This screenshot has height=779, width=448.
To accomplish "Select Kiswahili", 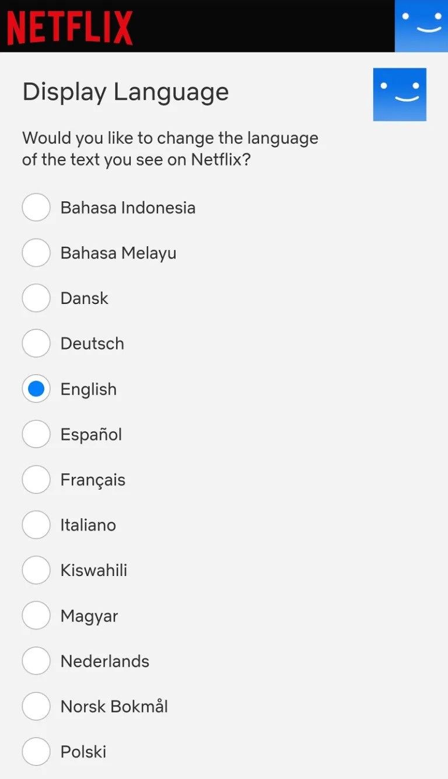I will coord(36,570).
